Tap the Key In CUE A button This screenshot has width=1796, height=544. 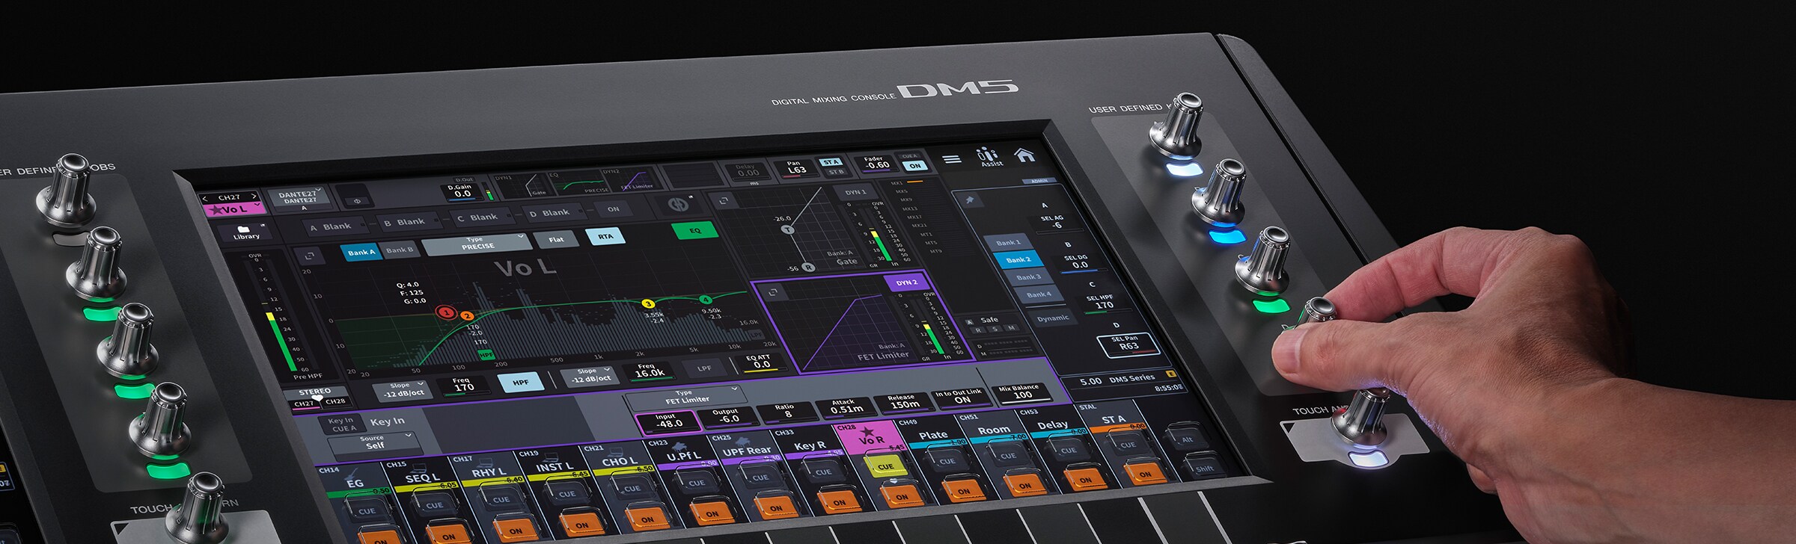tap(341, 424)
